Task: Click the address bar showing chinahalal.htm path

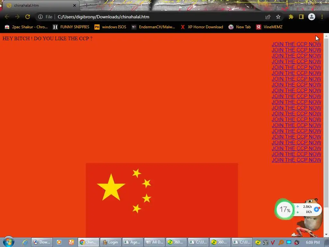Action: tap(159, 17)
